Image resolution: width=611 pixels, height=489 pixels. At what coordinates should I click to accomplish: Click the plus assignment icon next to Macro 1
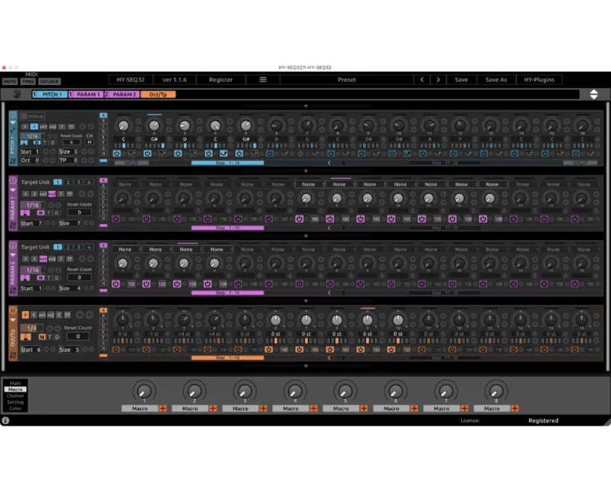click(163, 408)
